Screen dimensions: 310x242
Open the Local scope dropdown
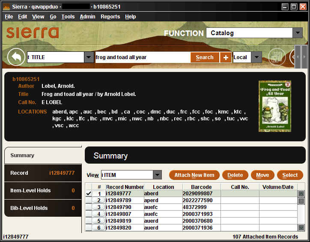[x=256, y=57]
